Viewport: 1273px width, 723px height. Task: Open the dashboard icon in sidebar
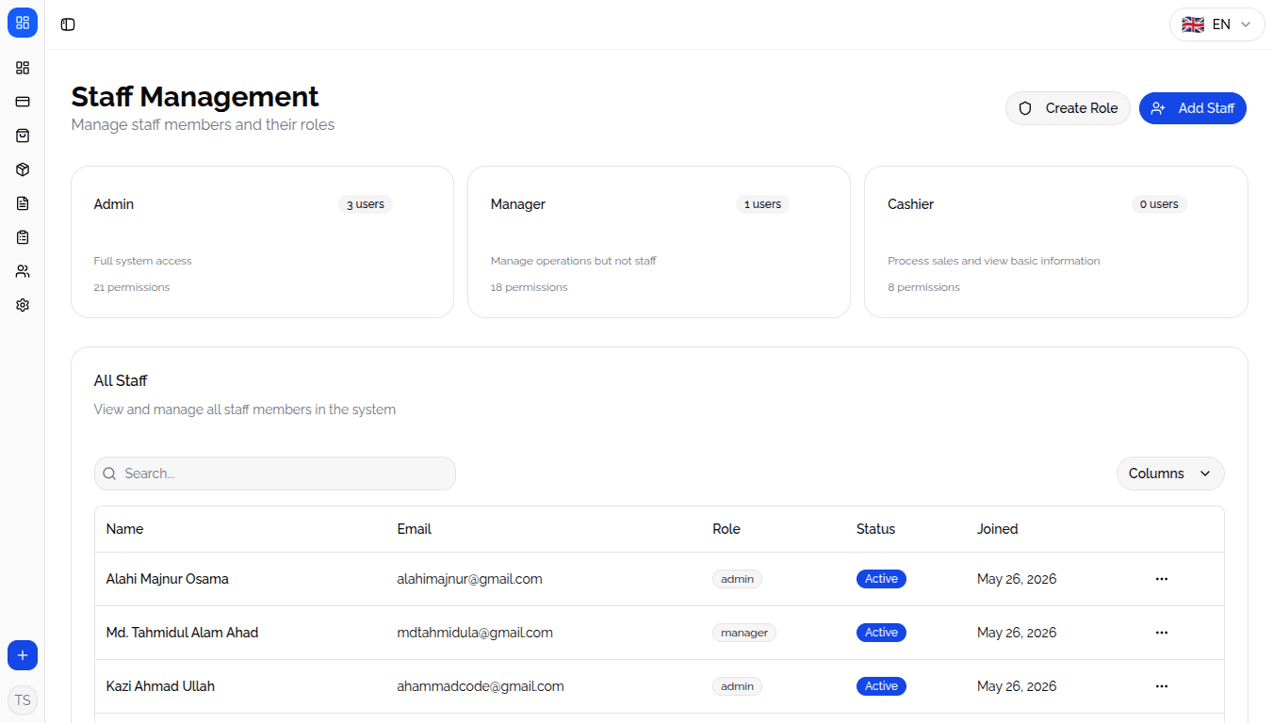click(23, 68)
